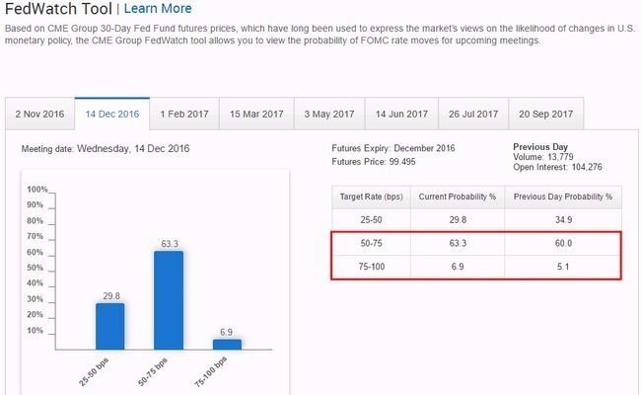
Task: Click the 50-75 bps x-axis label
Action: (153, 371)
